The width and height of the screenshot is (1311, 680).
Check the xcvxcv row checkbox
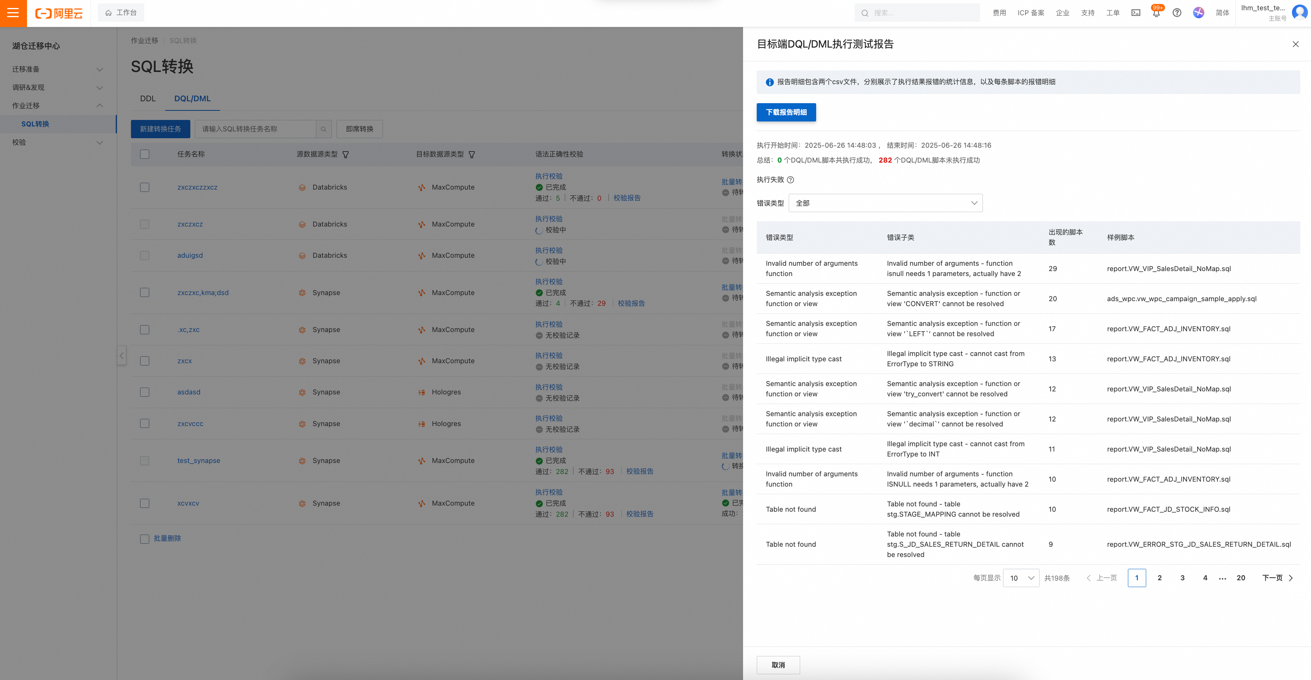(x=145, y=503)
